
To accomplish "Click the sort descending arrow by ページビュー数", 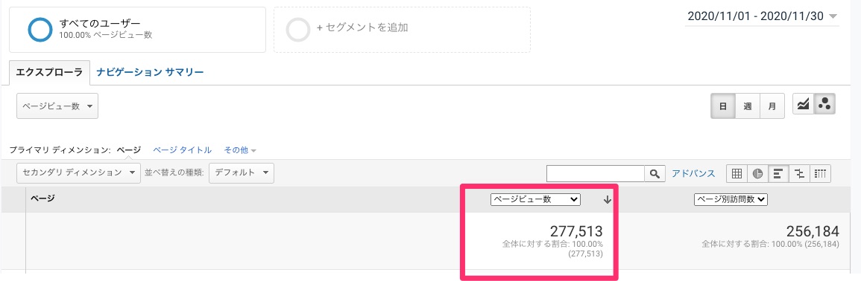I will pos(607,200).
